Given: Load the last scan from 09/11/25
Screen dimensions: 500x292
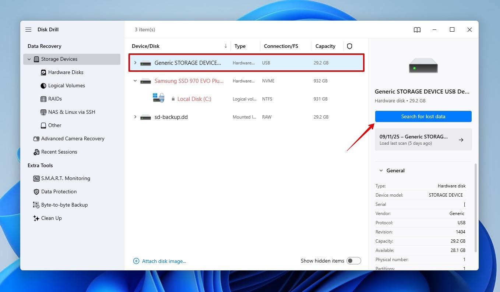Looking at the screenshot, I should pos(423,140).
